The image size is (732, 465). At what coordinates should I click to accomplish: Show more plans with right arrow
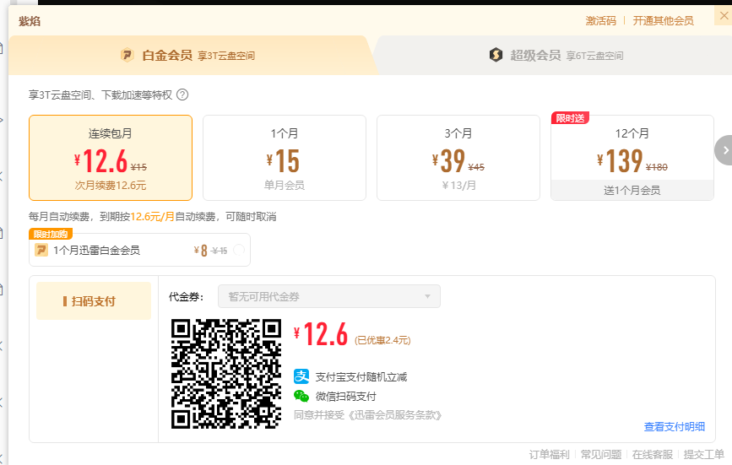[x=724, y=150]
